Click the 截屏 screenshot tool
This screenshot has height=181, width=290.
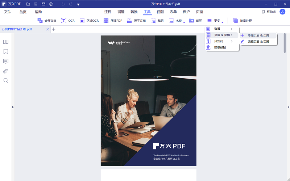(195, 21)
